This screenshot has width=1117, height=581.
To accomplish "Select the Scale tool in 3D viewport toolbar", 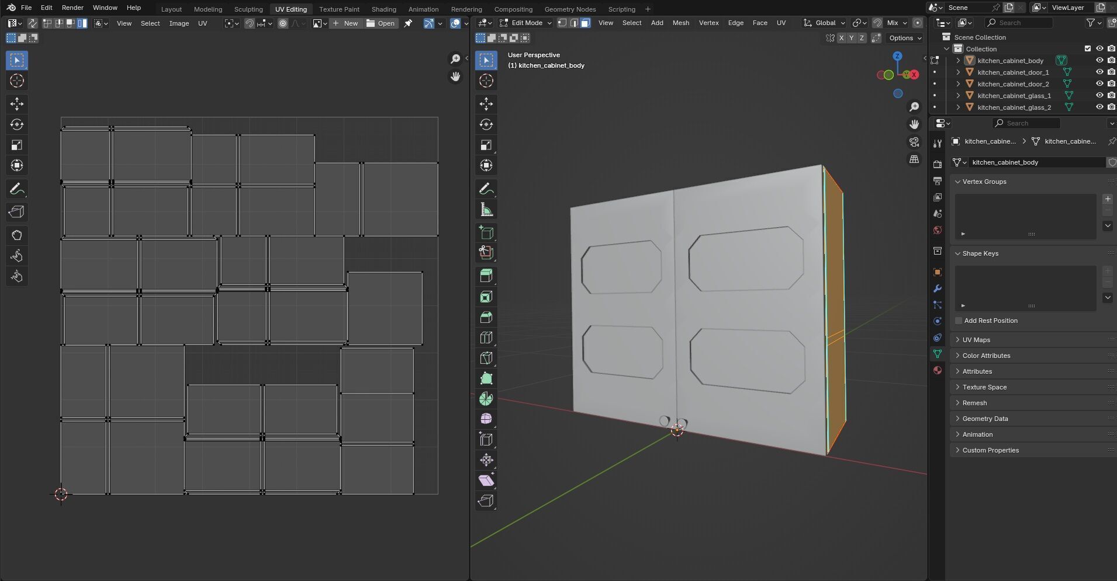I will (x=486, y=145).
